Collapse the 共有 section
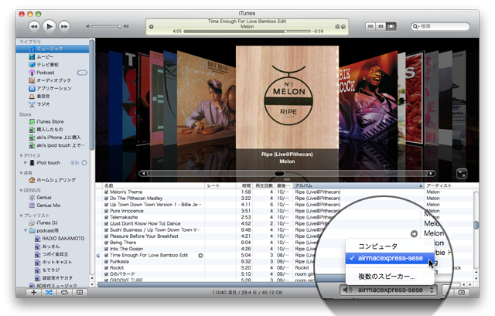Image resolution: width=495 pixels, height=316 pixels. pyautogui.click(x=21, y=173)
